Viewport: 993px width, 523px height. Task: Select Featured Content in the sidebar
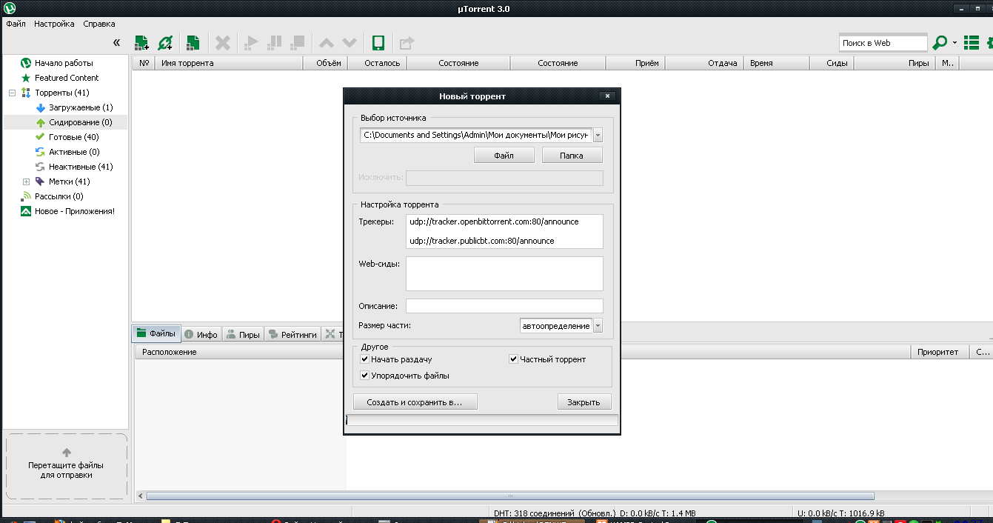67,78
